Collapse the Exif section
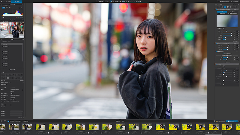Screen dimensions: 240x135 1,72
